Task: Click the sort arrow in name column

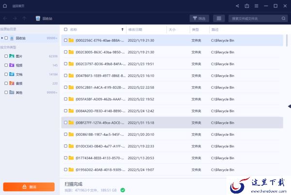Action: point(122,29)
